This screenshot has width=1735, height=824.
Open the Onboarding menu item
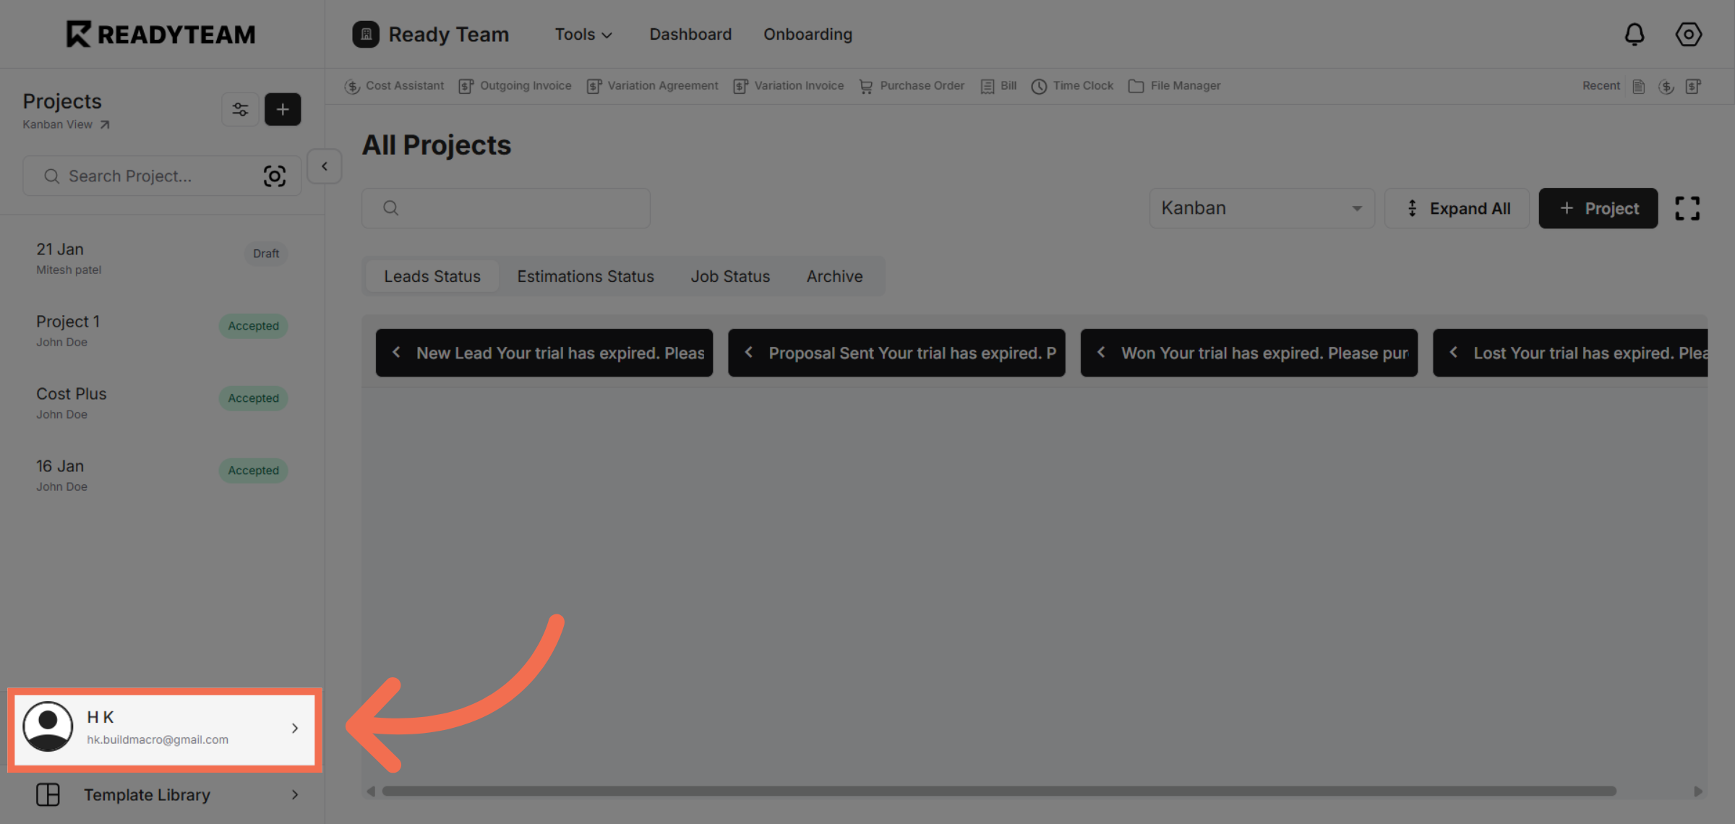(807, 34)
